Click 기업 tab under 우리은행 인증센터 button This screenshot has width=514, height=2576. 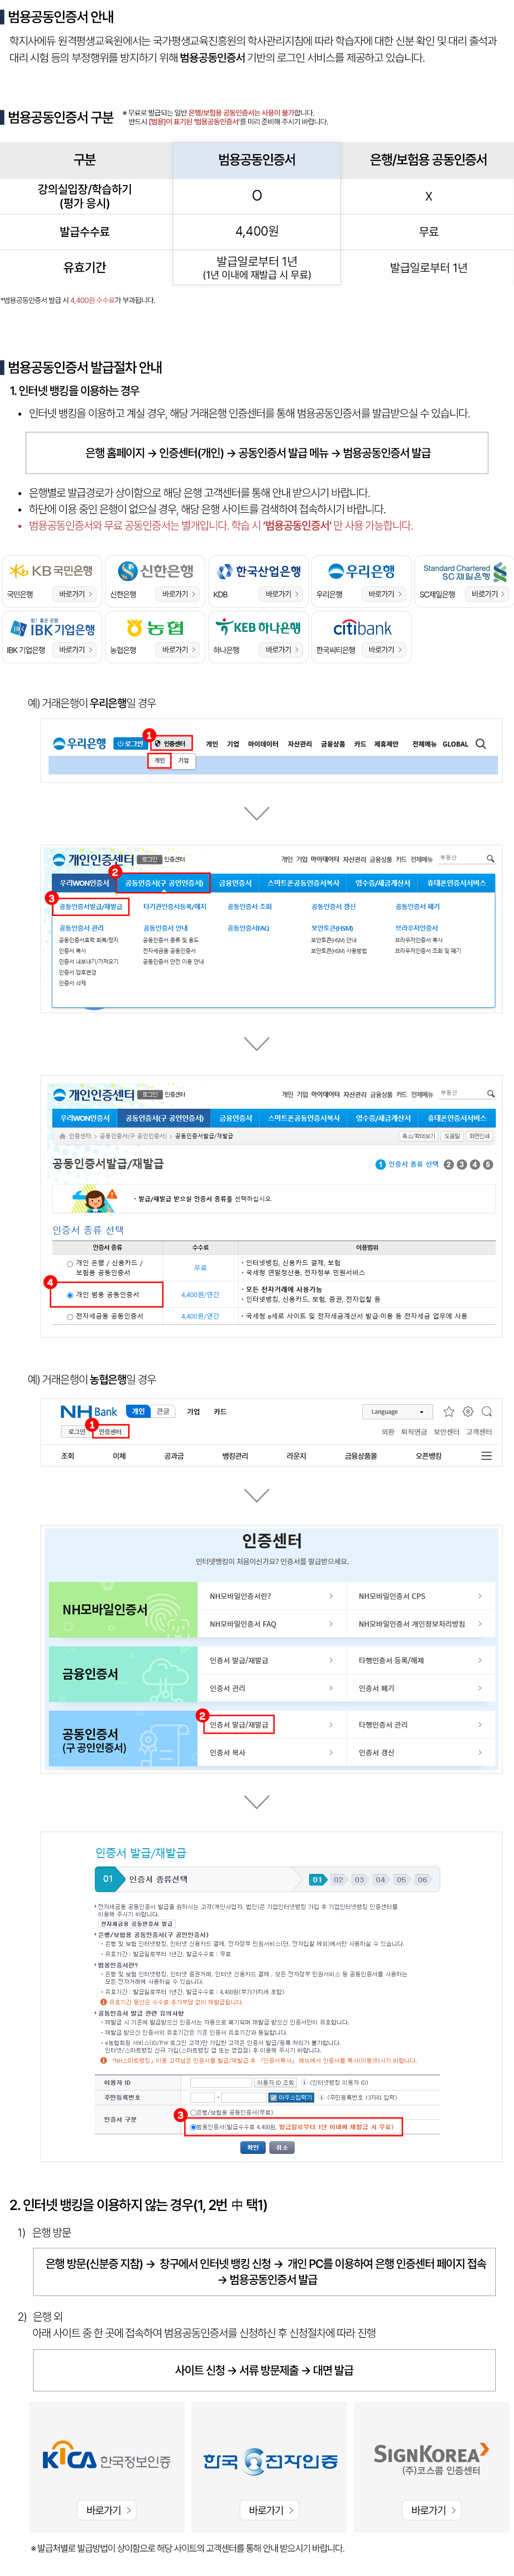tap(183, 760)
